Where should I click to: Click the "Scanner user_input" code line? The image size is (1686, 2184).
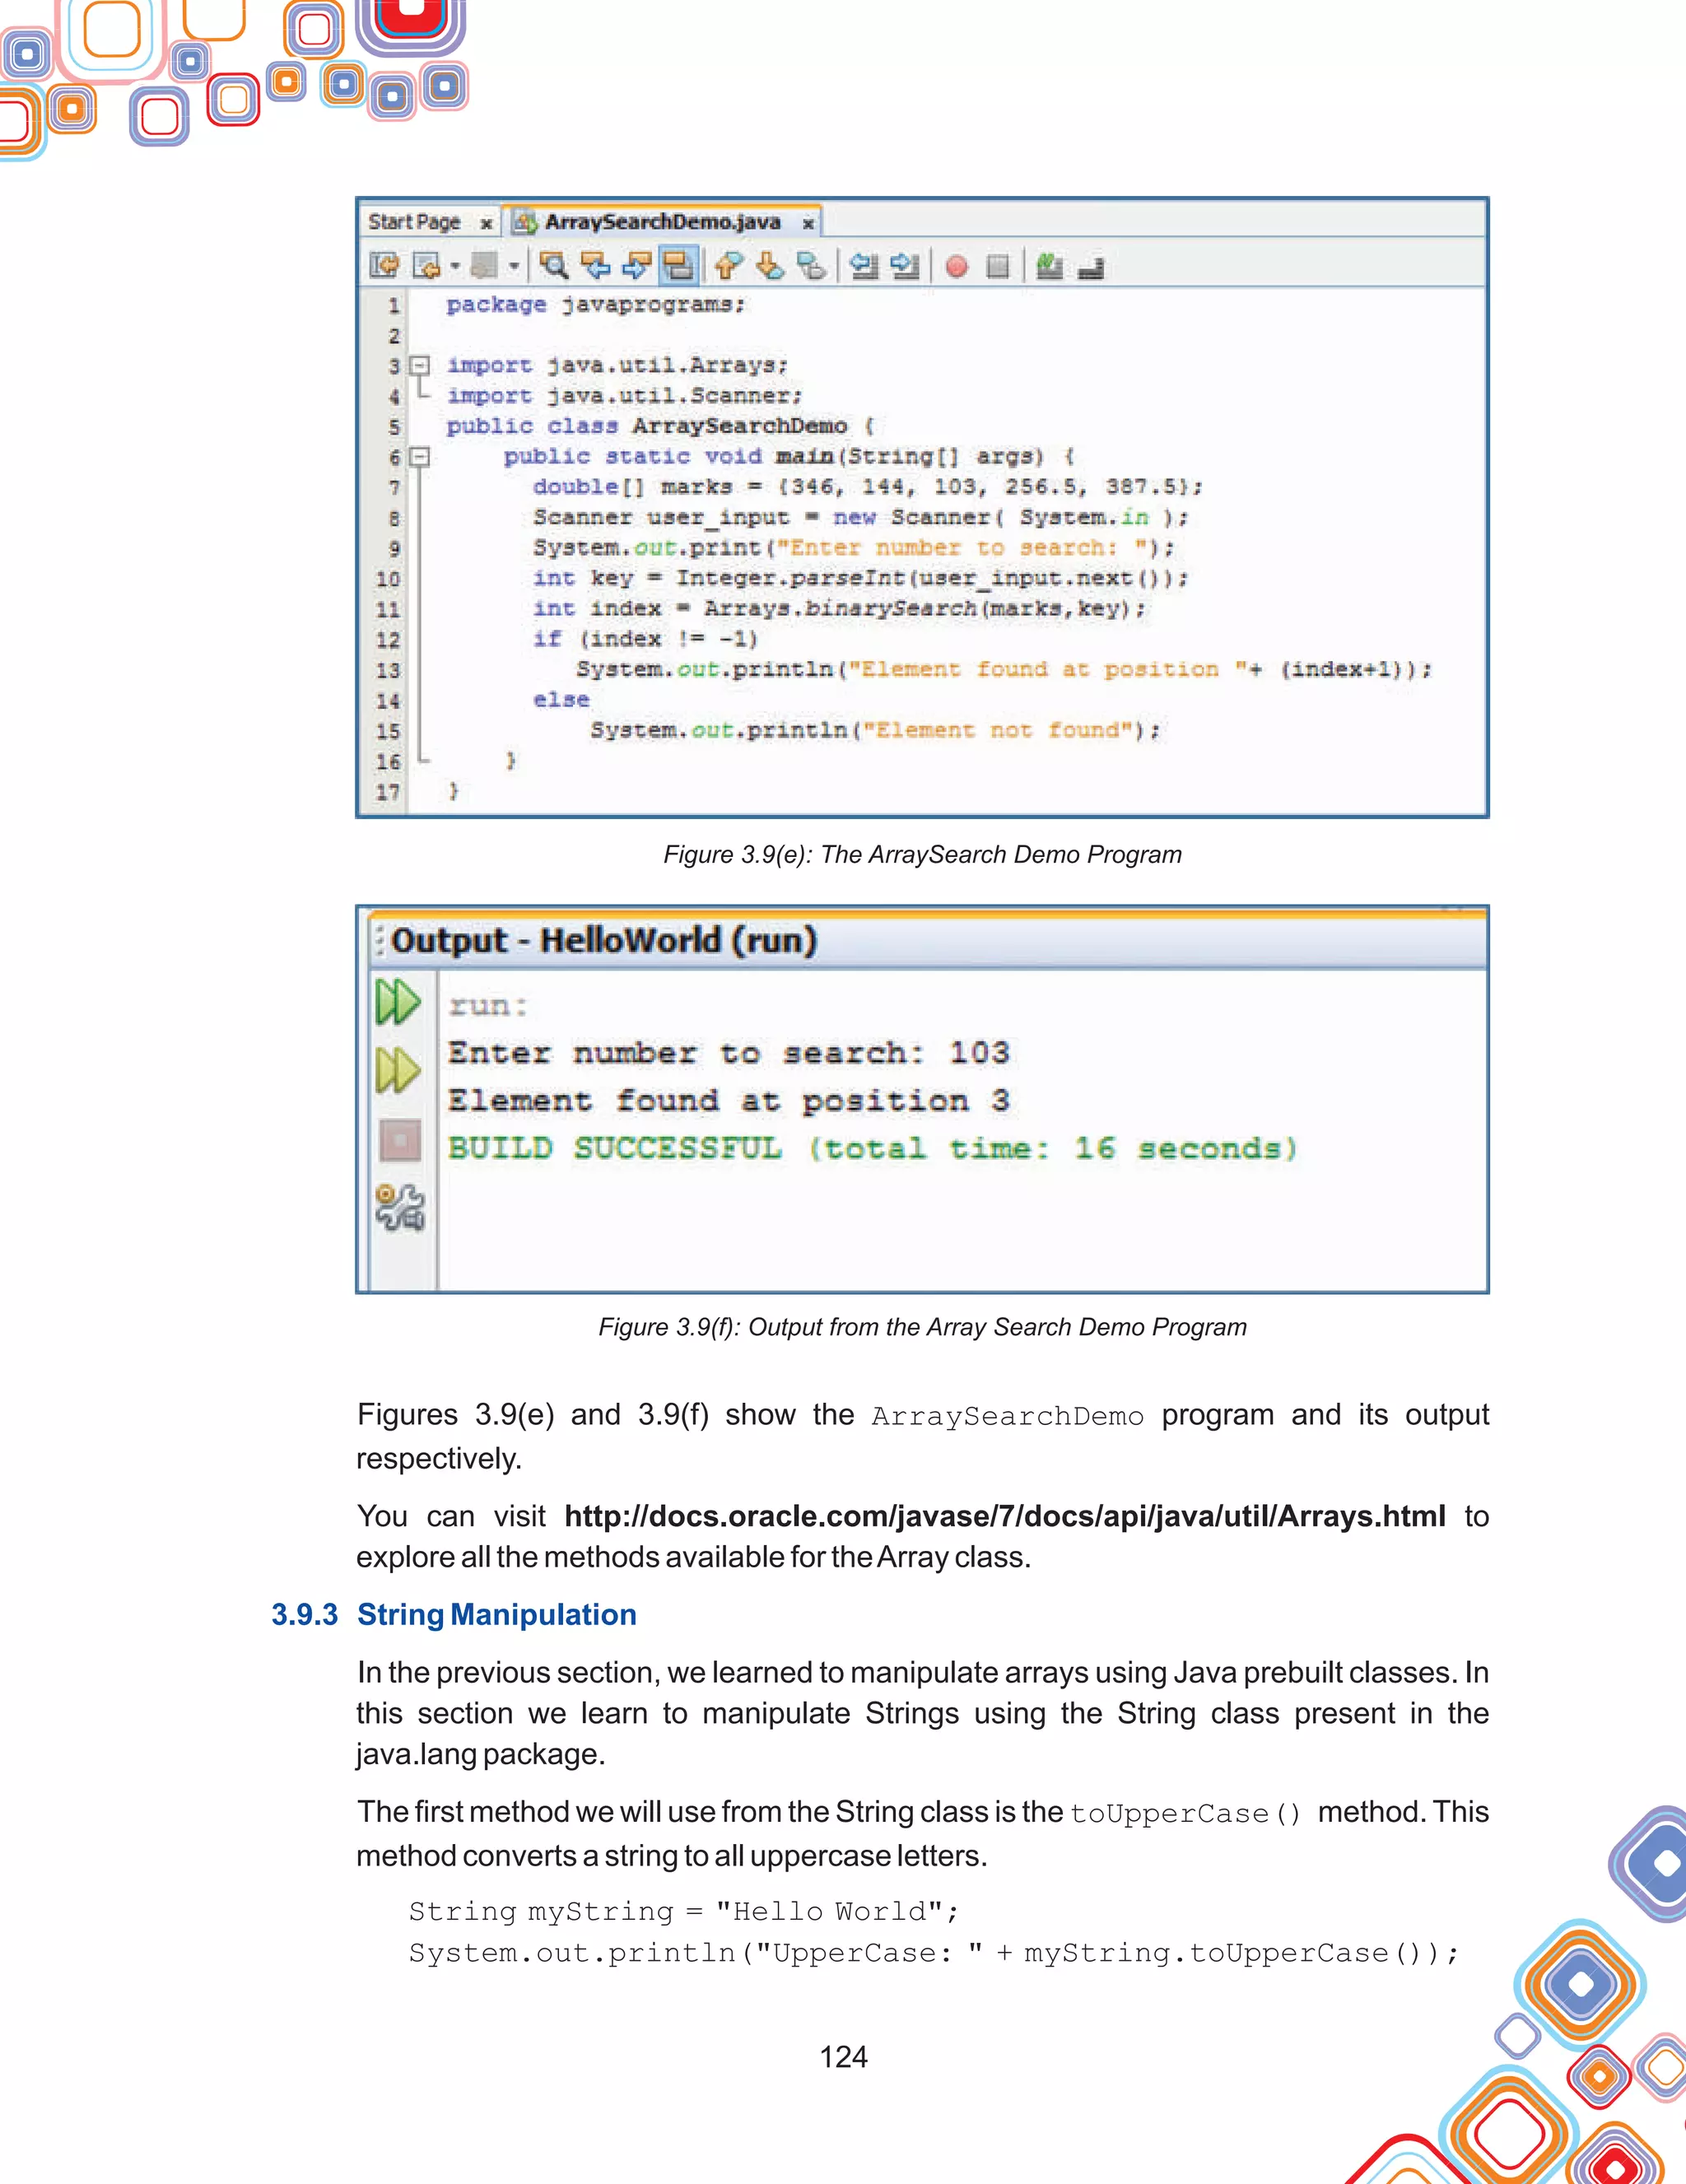(x=860, y=517)
